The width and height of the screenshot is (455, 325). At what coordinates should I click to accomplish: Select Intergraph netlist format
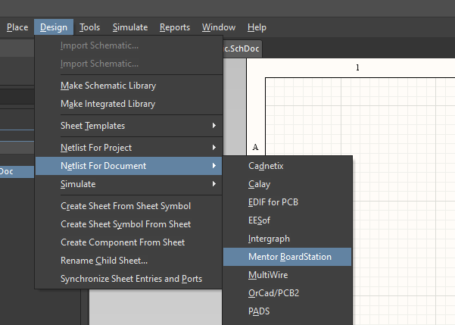tap(287, 239)
